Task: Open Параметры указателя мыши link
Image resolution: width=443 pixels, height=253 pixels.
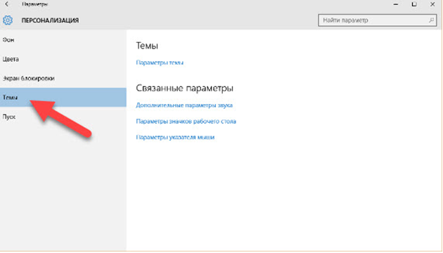Action: click(175, 137)
